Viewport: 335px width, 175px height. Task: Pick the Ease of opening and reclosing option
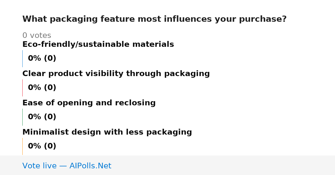pos(89,103)
